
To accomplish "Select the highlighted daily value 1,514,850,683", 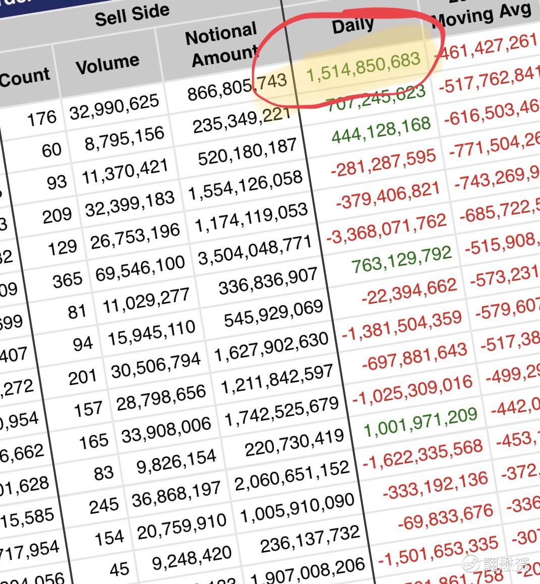I will click(364, 67).
